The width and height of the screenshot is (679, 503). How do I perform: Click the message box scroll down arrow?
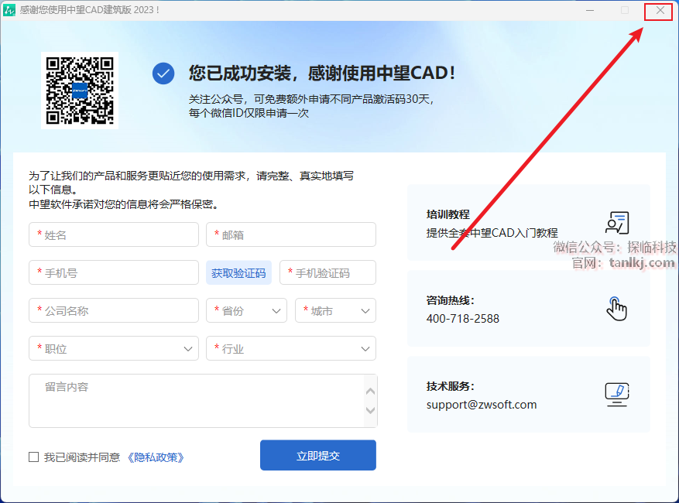[x=370, y=410]
